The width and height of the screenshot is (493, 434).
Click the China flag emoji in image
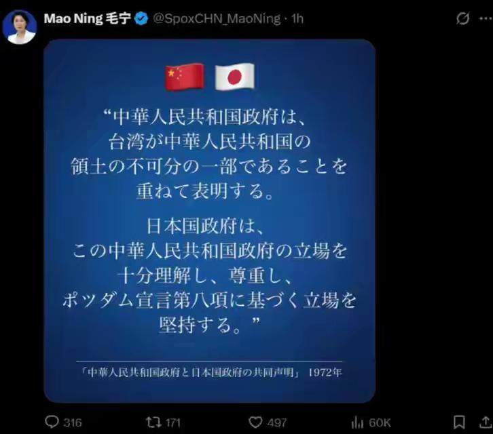(185, 77)
